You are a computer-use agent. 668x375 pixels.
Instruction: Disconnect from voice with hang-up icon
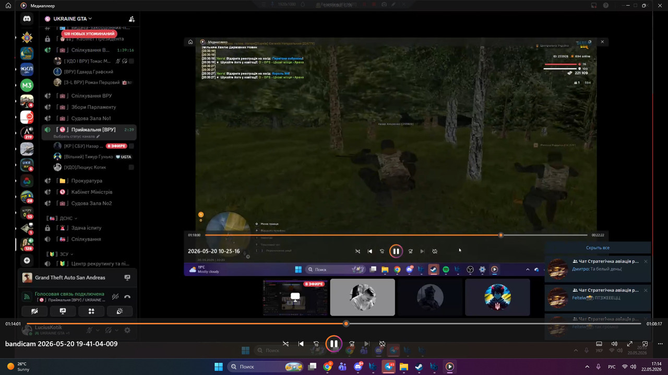tap(127, 297)
